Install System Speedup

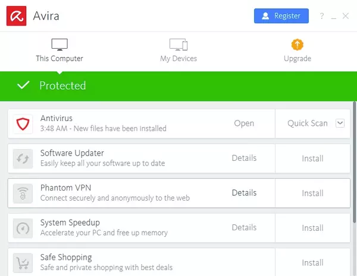[312, 228]
